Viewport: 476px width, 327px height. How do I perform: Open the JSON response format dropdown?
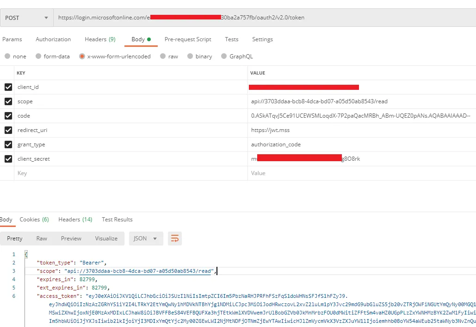pyautogui.click(x=146, y=239)
